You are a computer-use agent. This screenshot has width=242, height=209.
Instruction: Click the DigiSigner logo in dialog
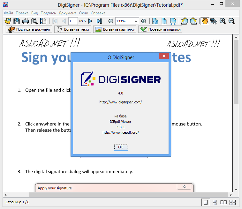[x=121, y=79]
